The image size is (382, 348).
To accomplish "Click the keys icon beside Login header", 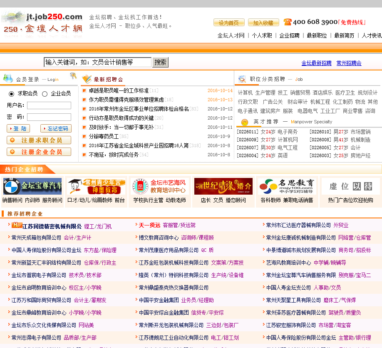I will point(73,76).
